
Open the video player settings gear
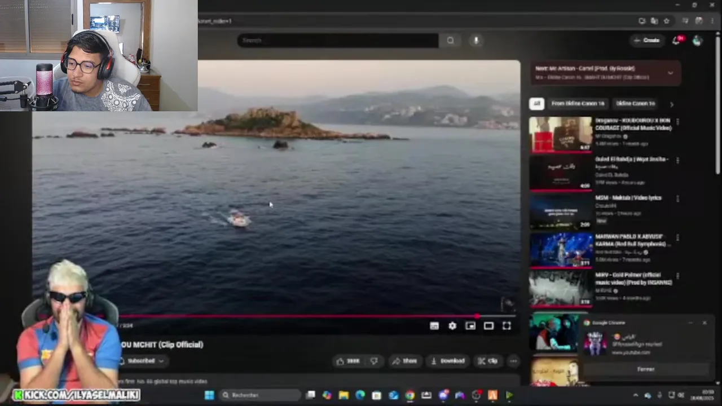point(452,326)
